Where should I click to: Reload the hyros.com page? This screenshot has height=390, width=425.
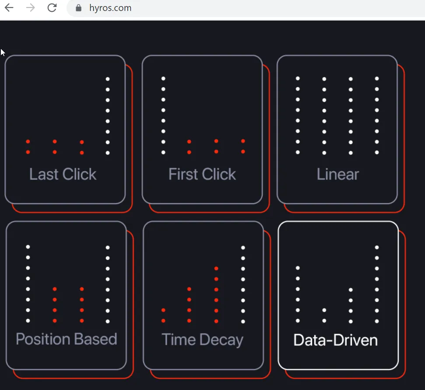tap(52, 8)
